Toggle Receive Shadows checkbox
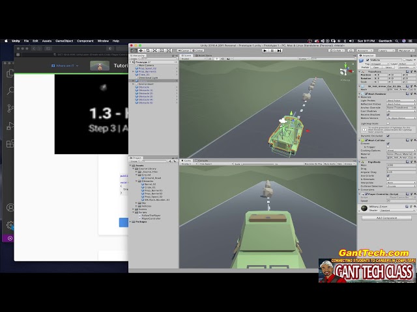This screenshot has height=312, width=417. tap(388, 114)
